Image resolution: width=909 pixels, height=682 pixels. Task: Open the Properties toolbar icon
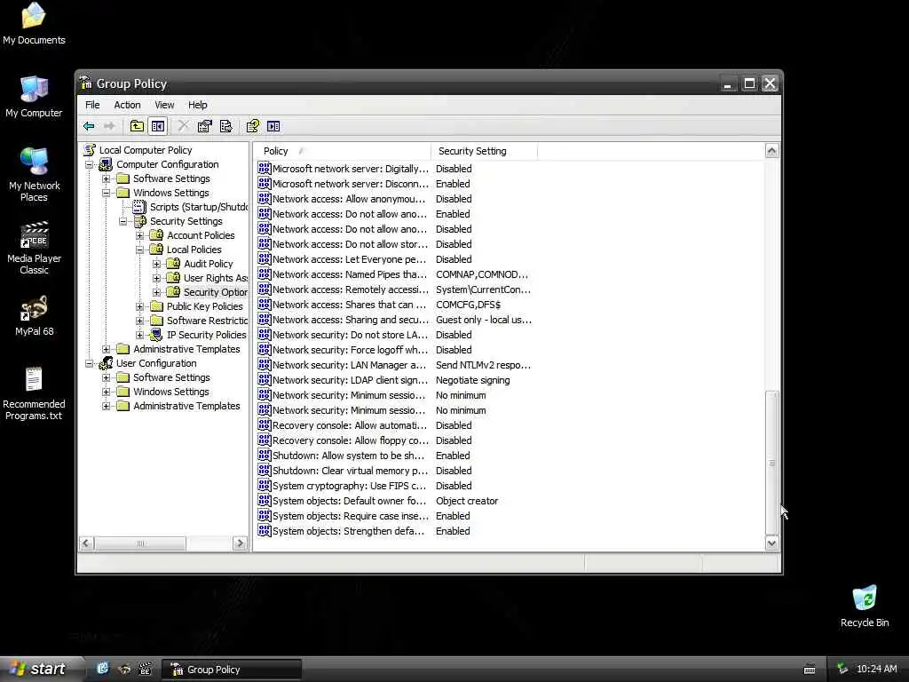coord(205,126)
